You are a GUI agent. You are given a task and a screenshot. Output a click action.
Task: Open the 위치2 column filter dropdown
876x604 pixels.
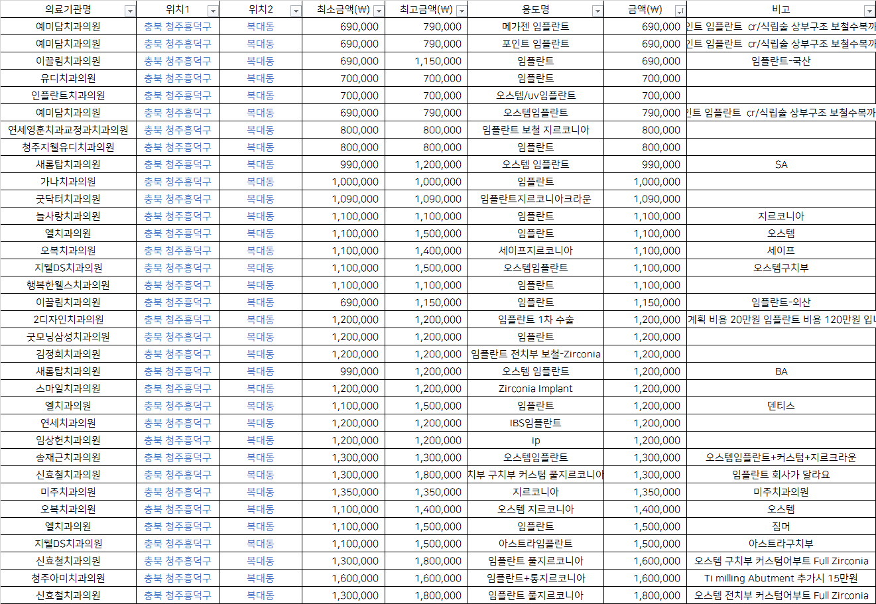click(x=295, y=11)
